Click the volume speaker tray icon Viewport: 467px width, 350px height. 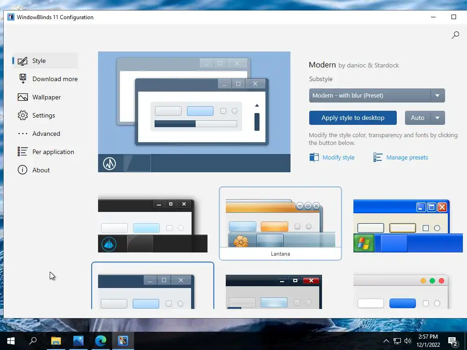pyautogui.click(x=408, y=341)
